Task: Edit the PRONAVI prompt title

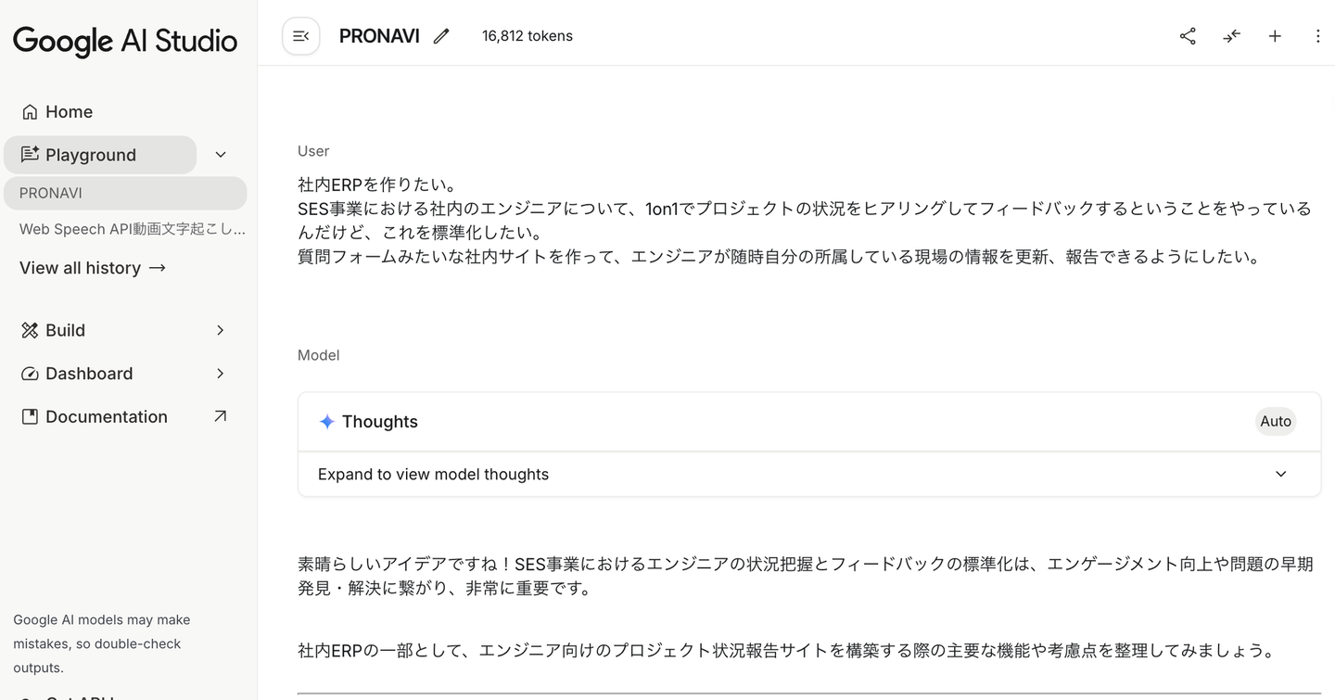Action: click(x=441, y=36)
